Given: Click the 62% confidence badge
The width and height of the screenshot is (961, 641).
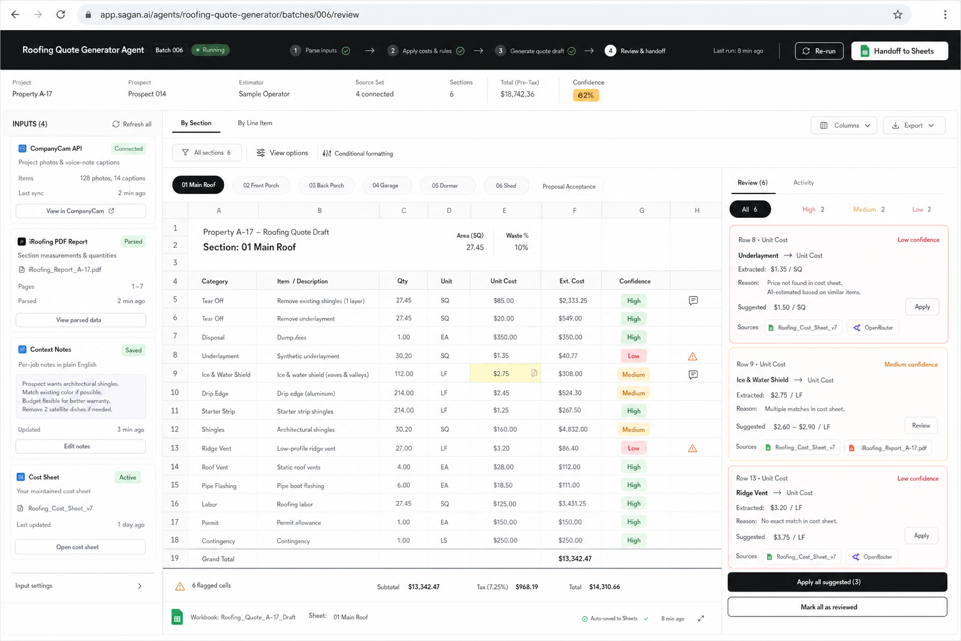Looking at the screenshot, I should pyautogui.click(x=586, y=95).
